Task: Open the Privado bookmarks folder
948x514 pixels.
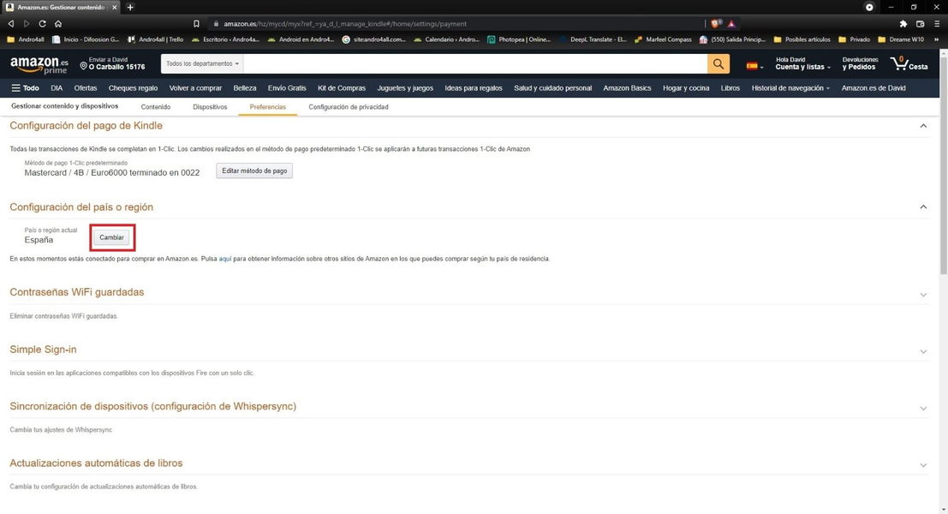Action: click(854, 39)
